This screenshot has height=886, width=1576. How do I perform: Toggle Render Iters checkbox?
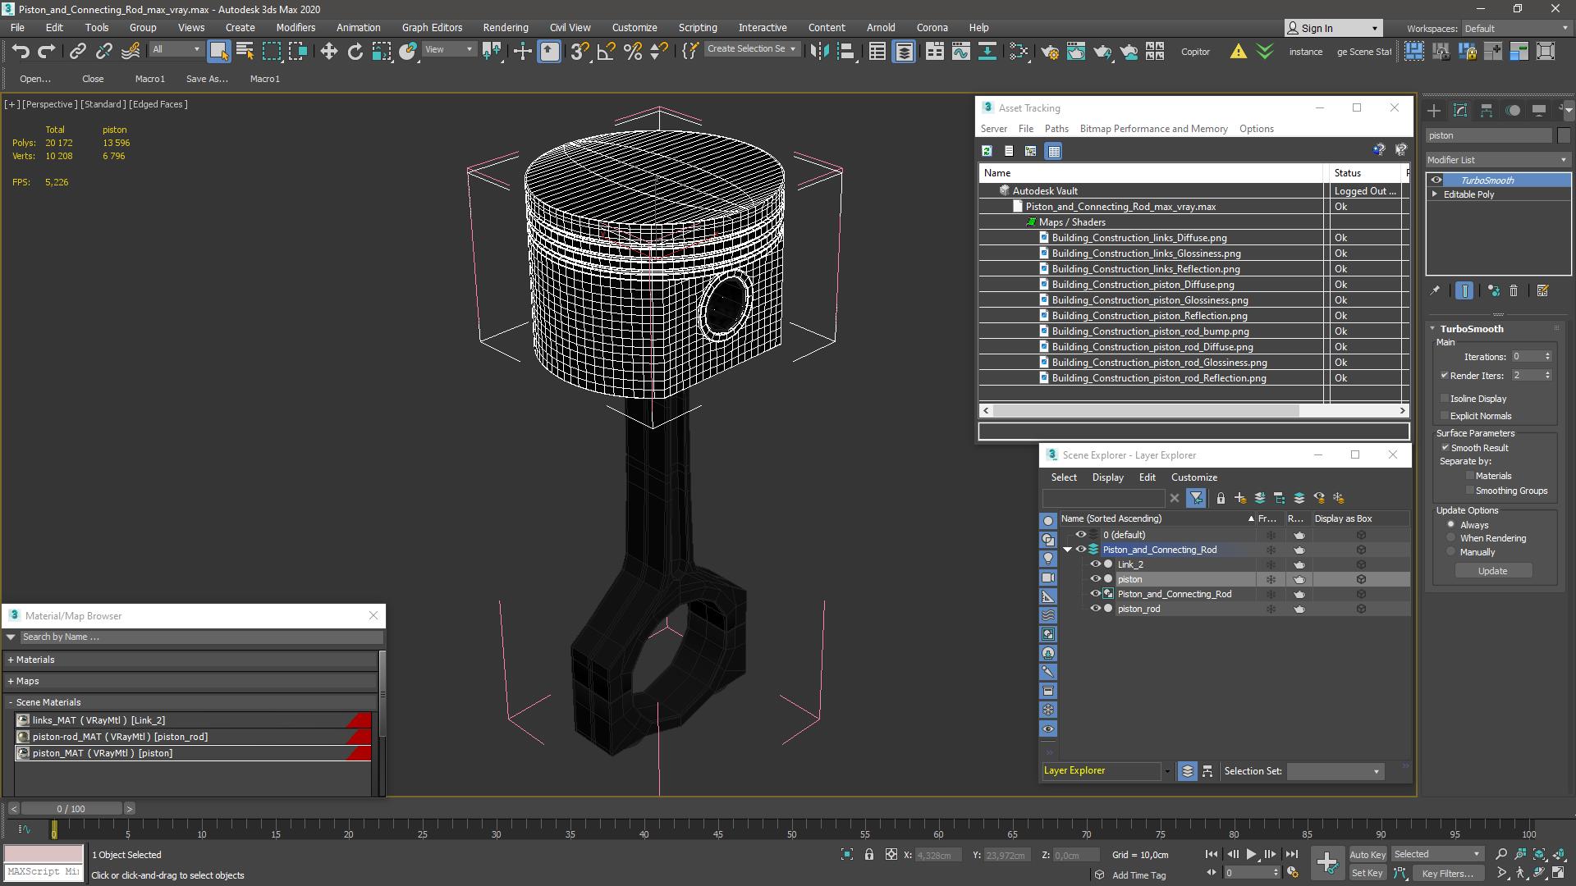pos(1444,376)
